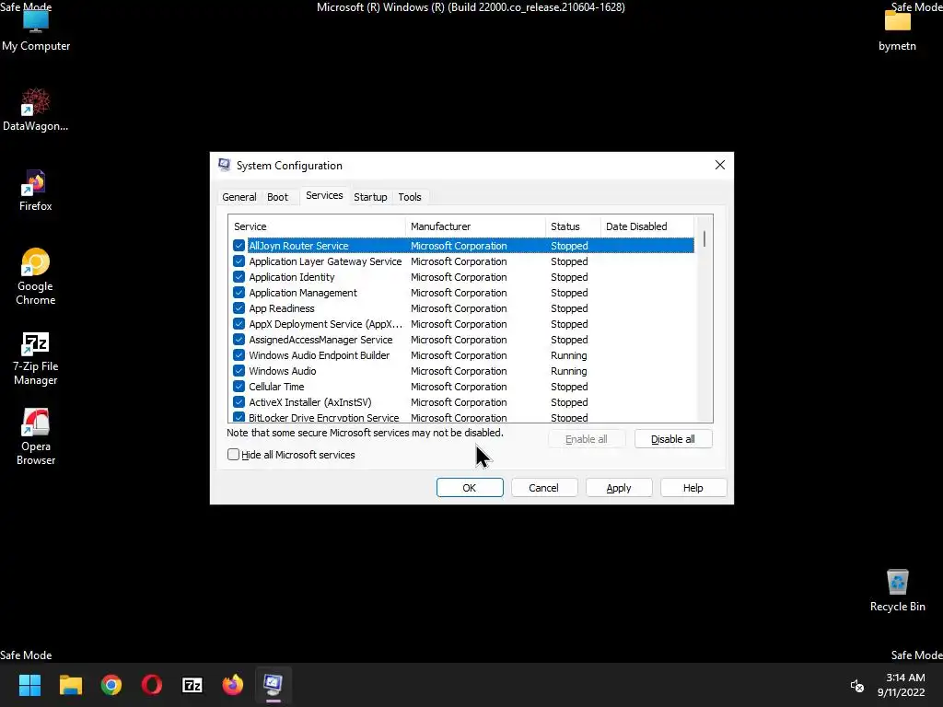Viewport: 943px width, 707px height.
Task: Select the Services tab
Action: (x=324, y=195)
